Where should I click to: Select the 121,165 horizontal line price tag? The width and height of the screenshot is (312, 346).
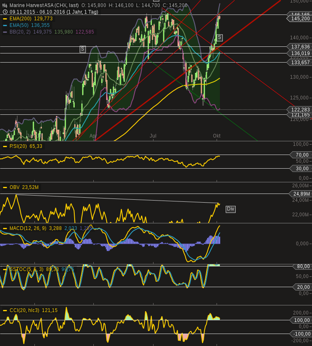(x=300, y=115)
